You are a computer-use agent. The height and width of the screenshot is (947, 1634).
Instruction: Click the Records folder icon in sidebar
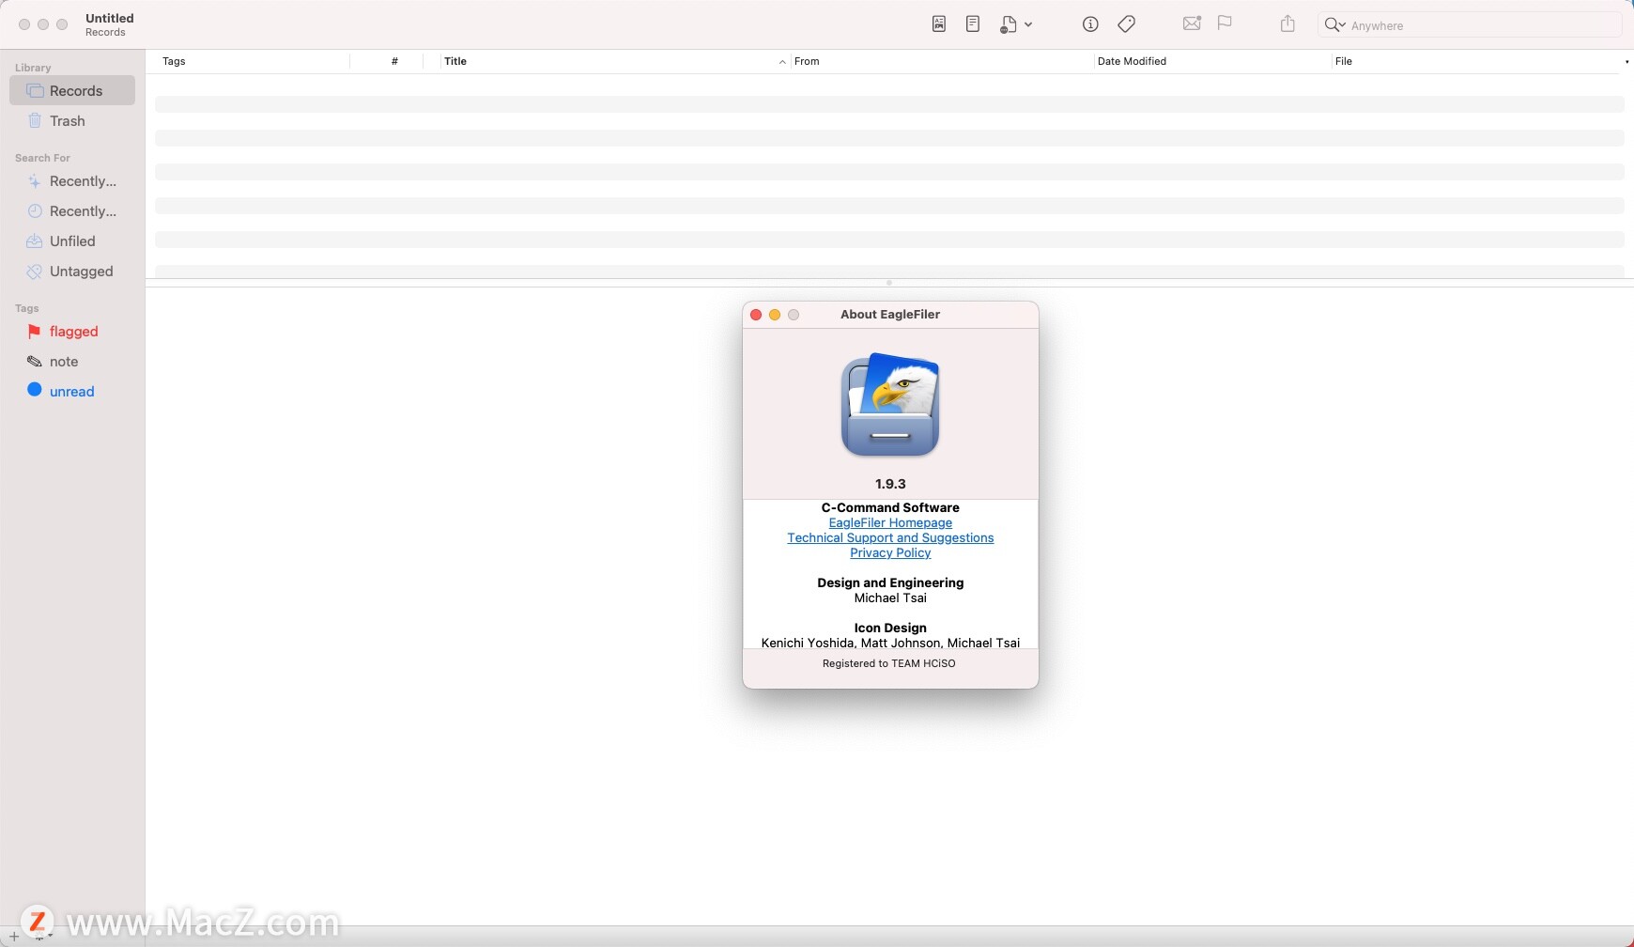(35, 91)
